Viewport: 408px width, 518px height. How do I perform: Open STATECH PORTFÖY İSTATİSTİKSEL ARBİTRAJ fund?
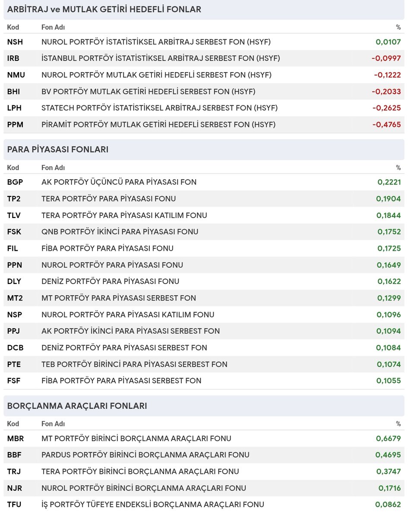pos(159,108)
